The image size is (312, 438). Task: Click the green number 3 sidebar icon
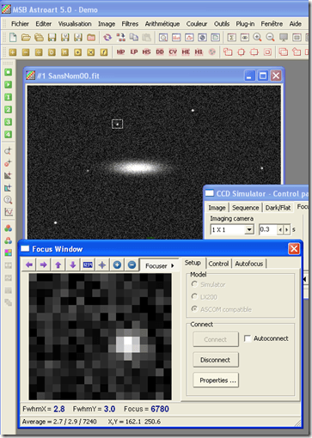(x=8, y=122)
